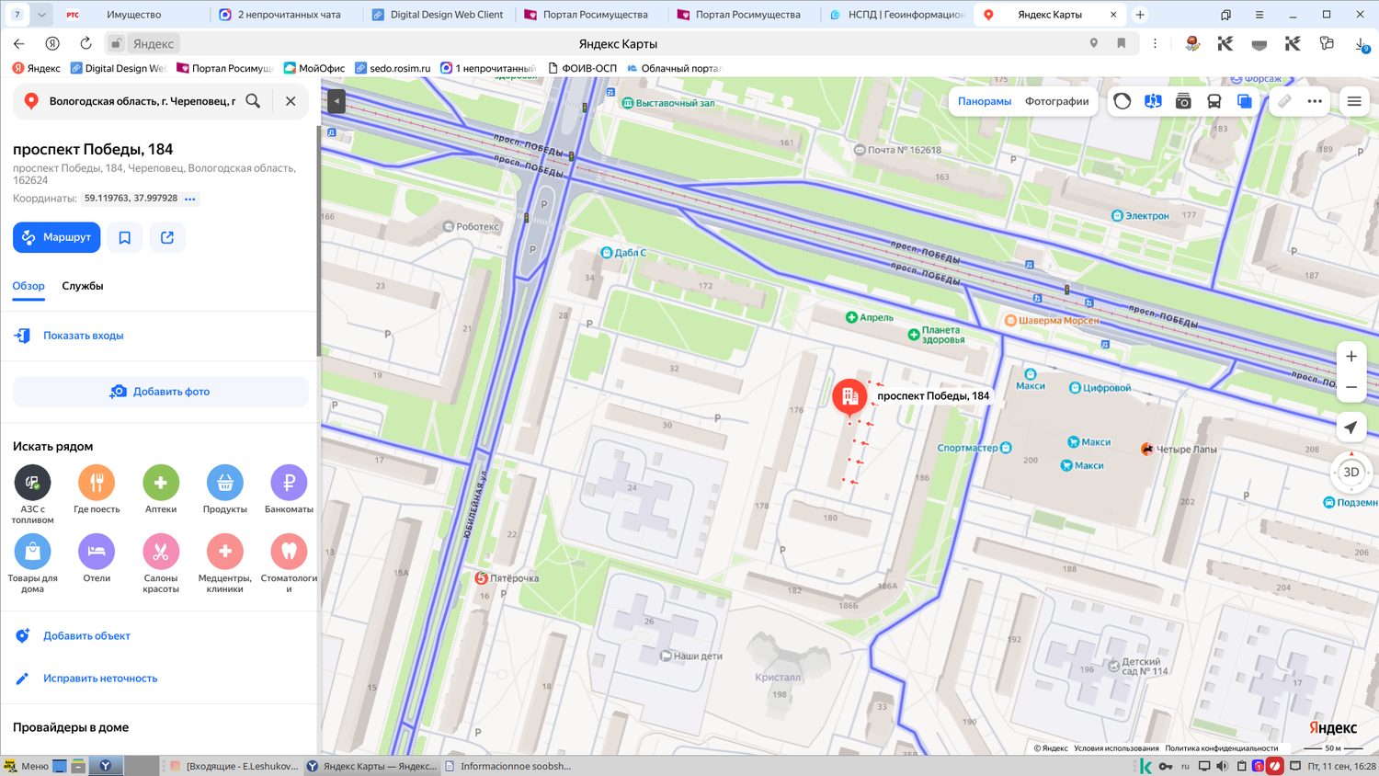Switch the map to 3D view
Viewport: 1379px width, 776px height.
pyautogui.click(x=1351, y=472)
